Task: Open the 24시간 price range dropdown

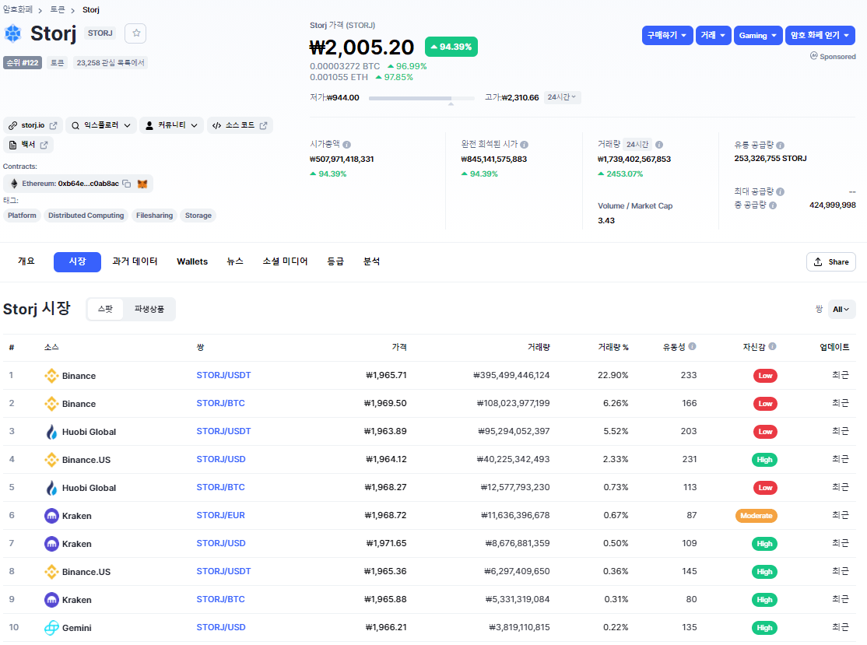Action: (562, 97)
